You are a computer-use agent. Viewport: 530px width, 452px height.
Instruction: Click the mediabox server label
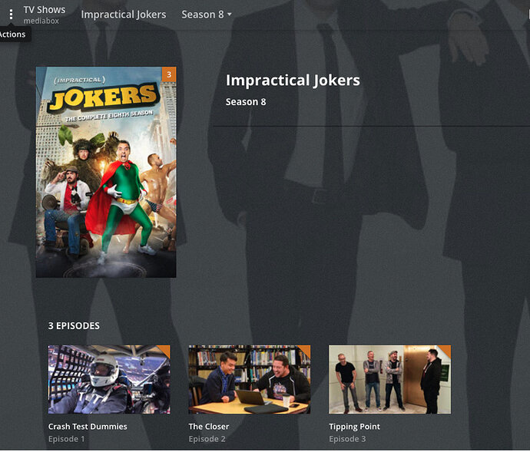(41, 21)
